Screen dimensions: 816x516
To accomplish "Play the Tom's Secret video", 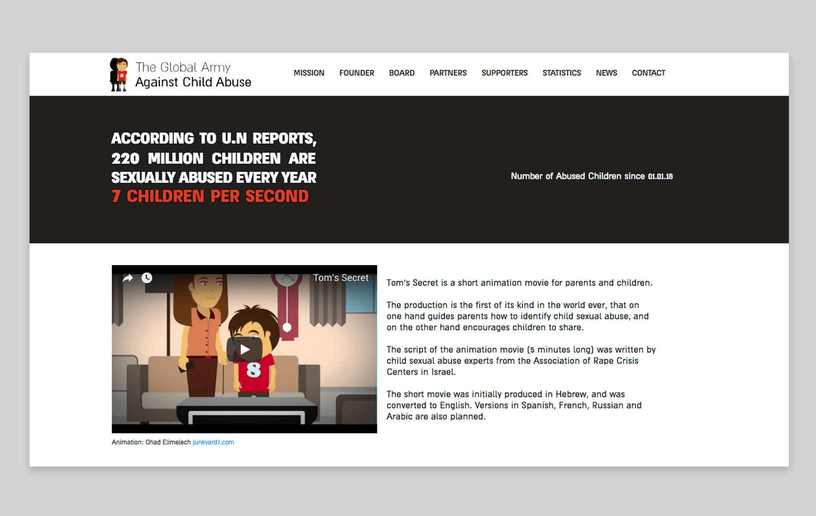I will pyautogui.click(x=245, y=349).
